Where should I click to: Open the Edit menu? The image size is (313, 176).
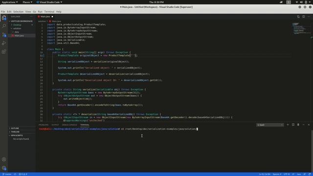tap(9, 12)
